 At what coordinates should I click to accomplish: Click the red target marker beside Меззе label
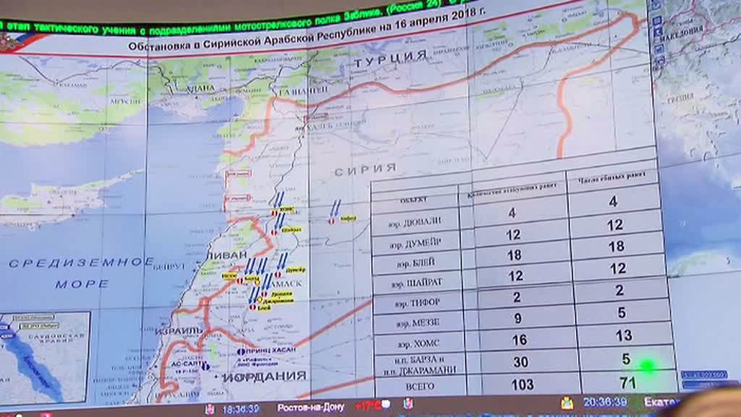click(239, 281)
